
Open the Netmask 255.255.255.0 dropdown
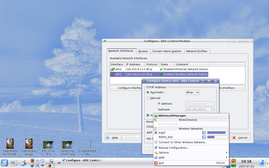pos(200,109)
